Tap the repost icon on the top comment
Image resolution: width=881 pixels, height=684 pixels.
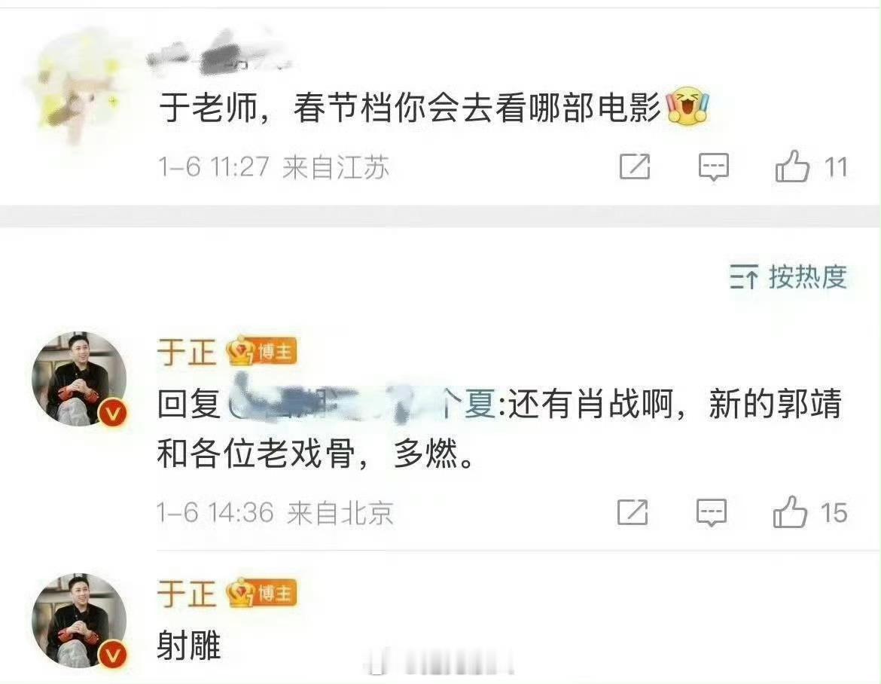click(634, 166)
